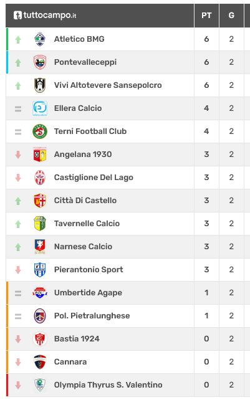Click the Atletico BMG team crest
This screenshot has height=405, width=250.
[x=40, y=39]
